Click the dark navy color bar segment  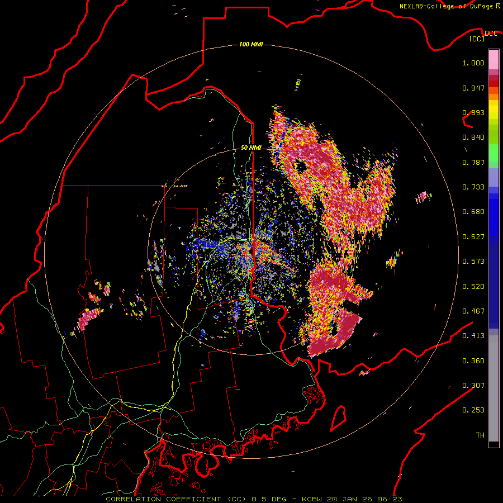pyautogui.click(x=493, y=286)
